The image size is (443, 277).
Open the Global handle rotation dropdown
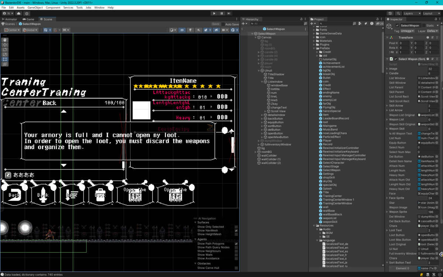(30, 30)
